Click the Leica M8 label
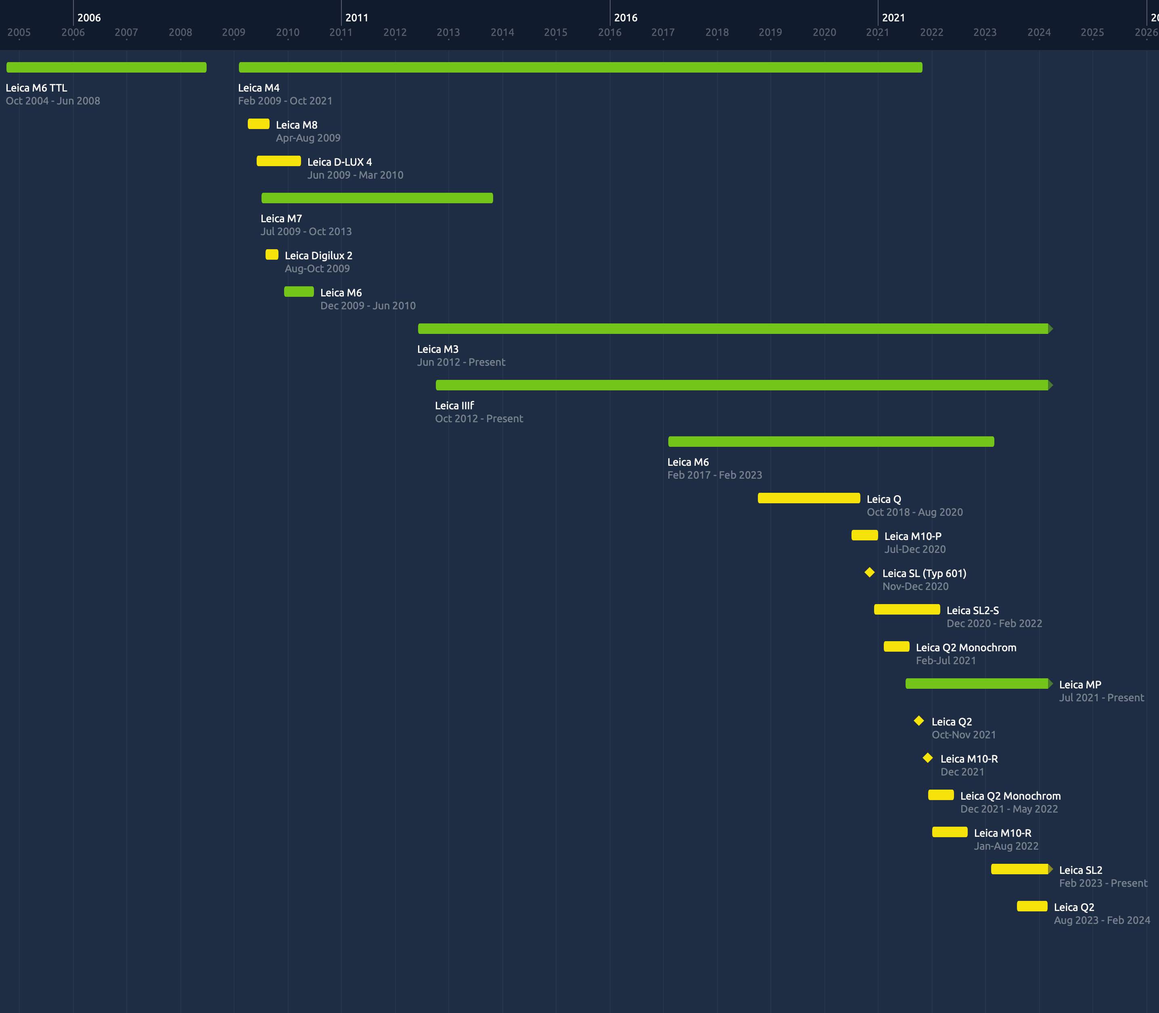 (297, 125)
